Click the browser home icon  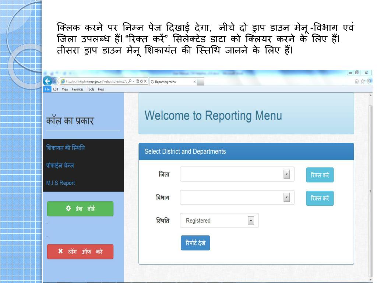pyautogui.click(x=357, y=81)
